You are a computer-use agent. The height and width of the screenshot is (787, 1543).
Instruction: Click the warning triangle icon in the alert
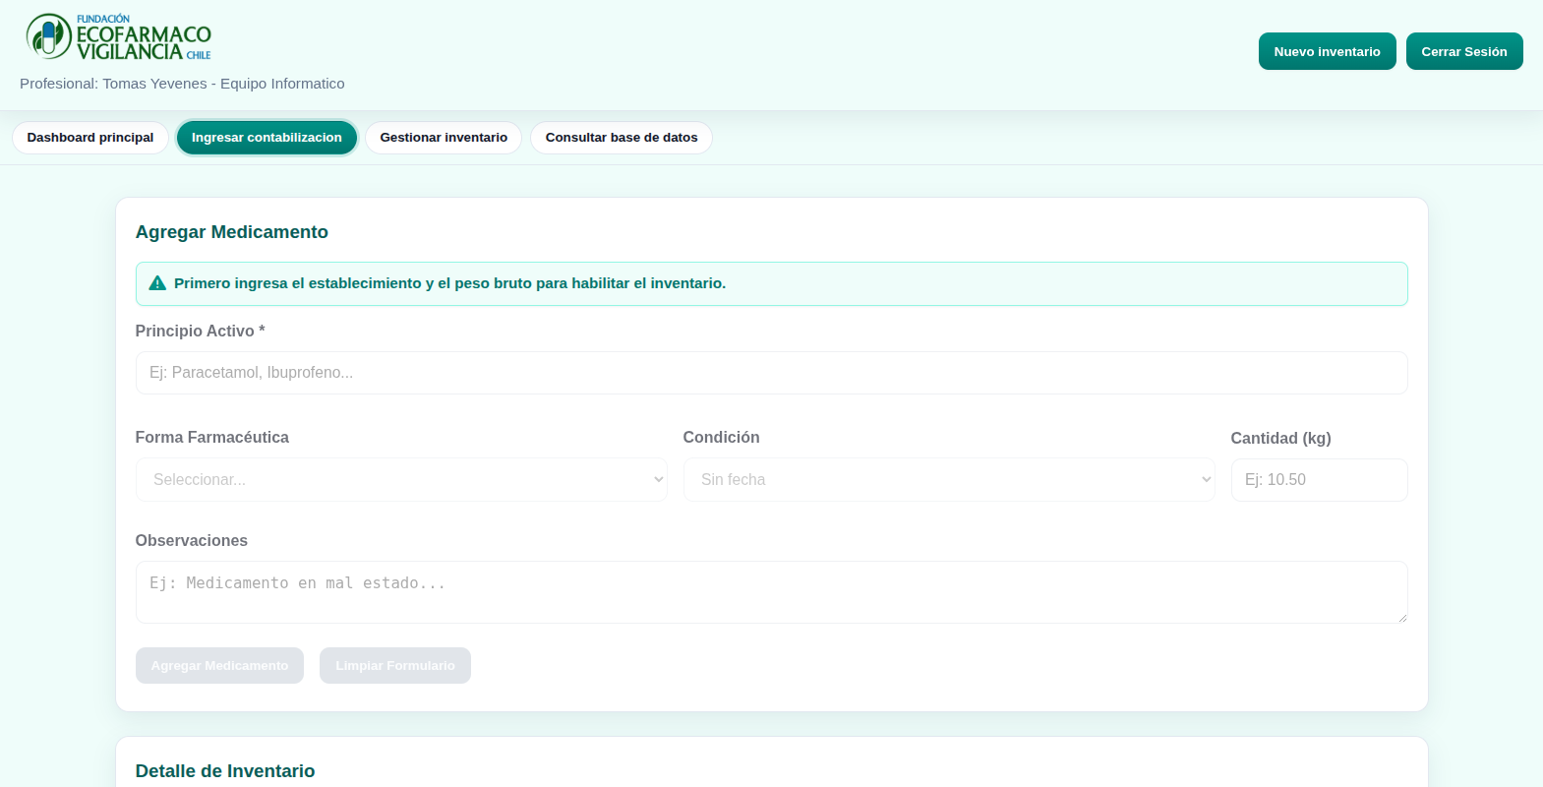[157, 283]
